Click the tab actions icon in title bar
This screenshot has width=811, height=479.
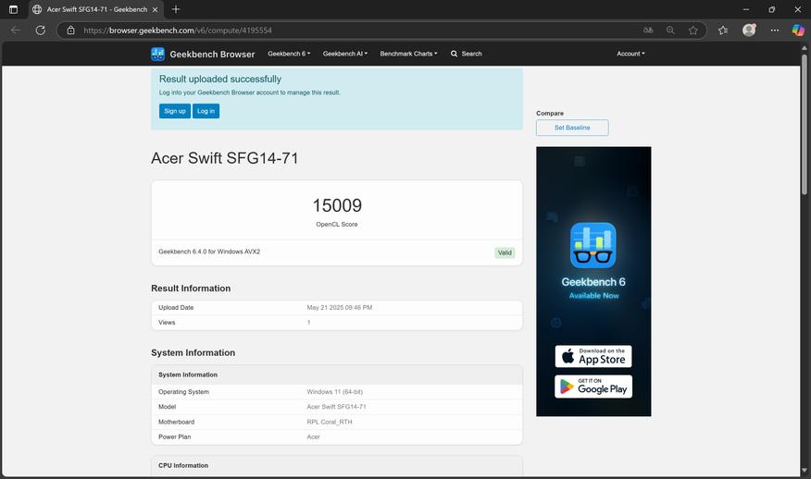13,9
